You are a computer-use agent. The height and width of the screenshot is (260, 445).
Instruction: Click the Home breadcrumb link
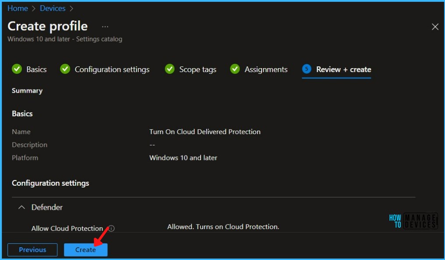click(x=18, y=8)
